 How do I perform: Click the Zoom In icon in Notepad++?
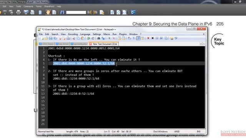point(109,38)
